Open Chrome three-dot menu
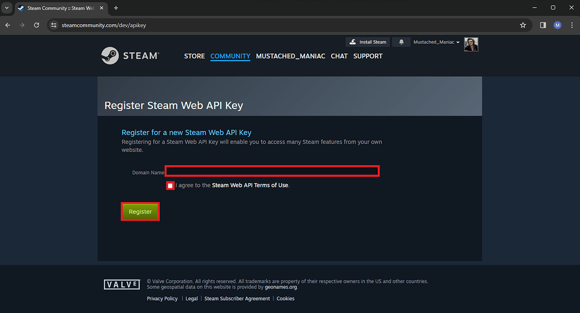Screen dimensions: 580x313 coord(572,25)
